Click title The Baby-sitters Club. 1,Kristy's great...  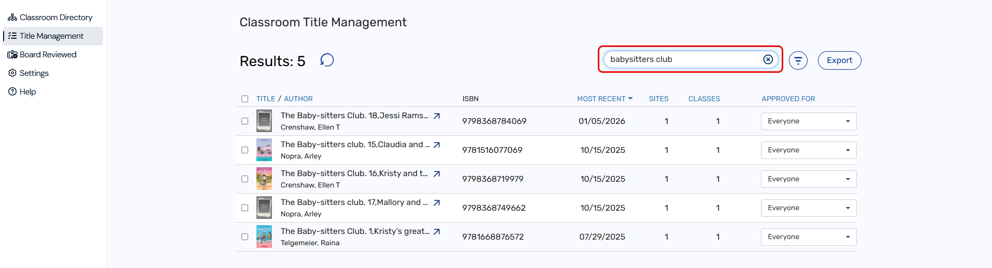[x=355, y=231]
